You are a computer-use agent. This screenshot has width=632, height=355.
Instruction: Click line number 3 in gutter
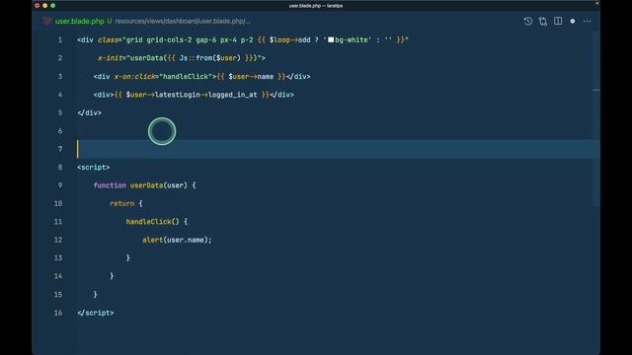(x=60, y=76)
